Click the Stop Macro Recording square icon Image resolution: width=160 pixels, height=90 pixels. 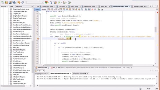click(95, 9)
